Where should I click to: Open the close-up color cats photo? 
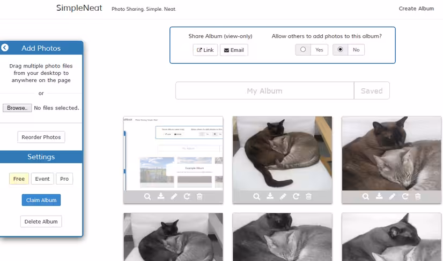pos(392,153)
